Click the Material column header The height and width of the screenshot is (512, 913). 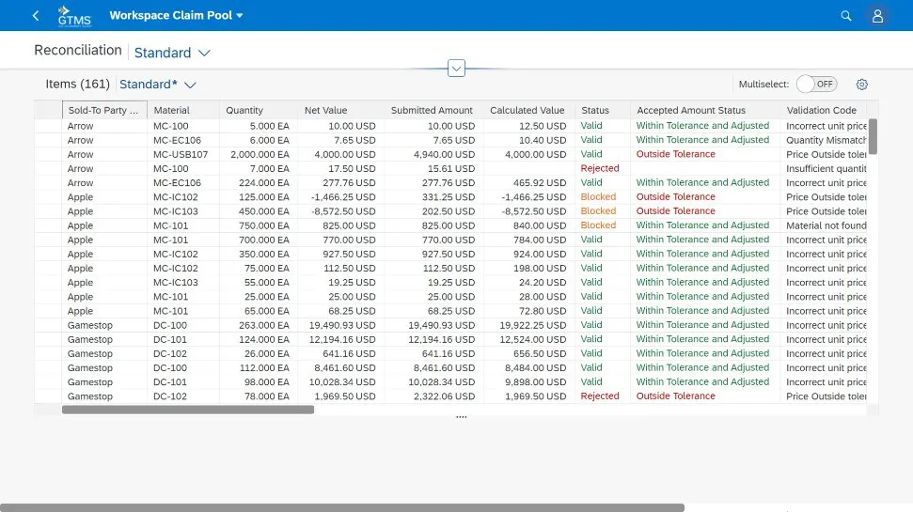(172, 111)
